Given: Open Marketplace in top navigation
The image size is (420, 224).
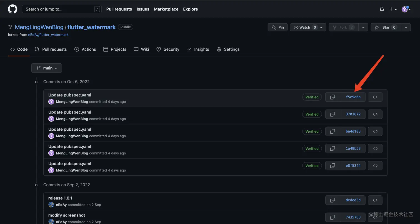Looking at the screenshot, I should [166, 9].
